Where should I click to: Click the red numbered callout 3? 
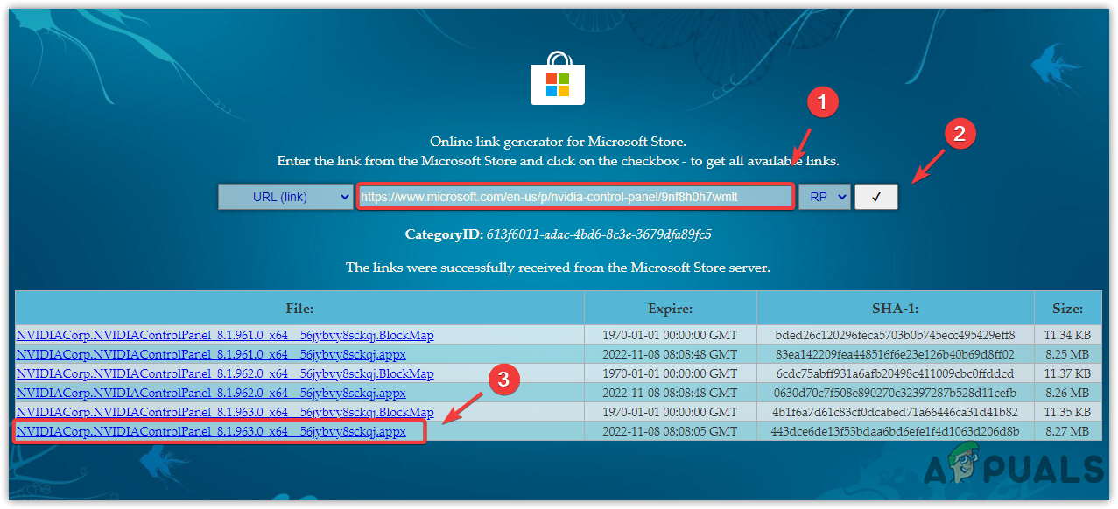(x=503, y=380)
